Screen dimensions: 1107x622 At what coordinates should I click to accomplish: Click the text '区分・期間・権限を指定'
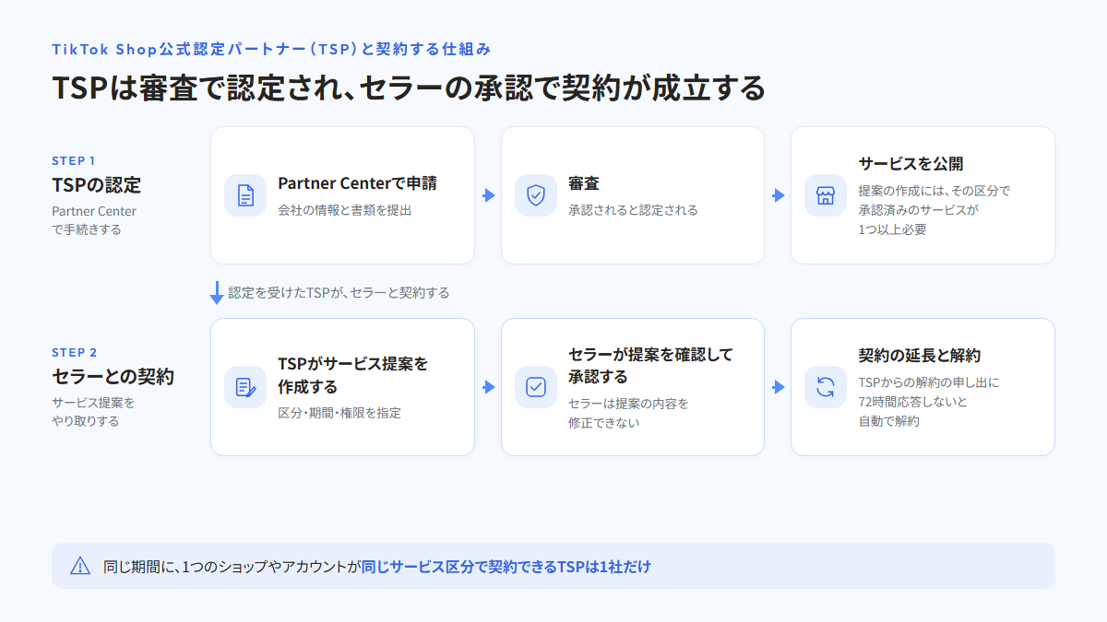[x=339, y=413]
